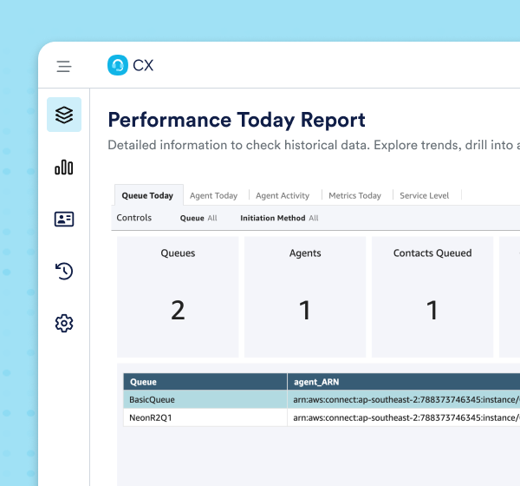The image size is (520, 486).
Task: Click the ARN cell in BasicQueue row
Action: (404, 399)
